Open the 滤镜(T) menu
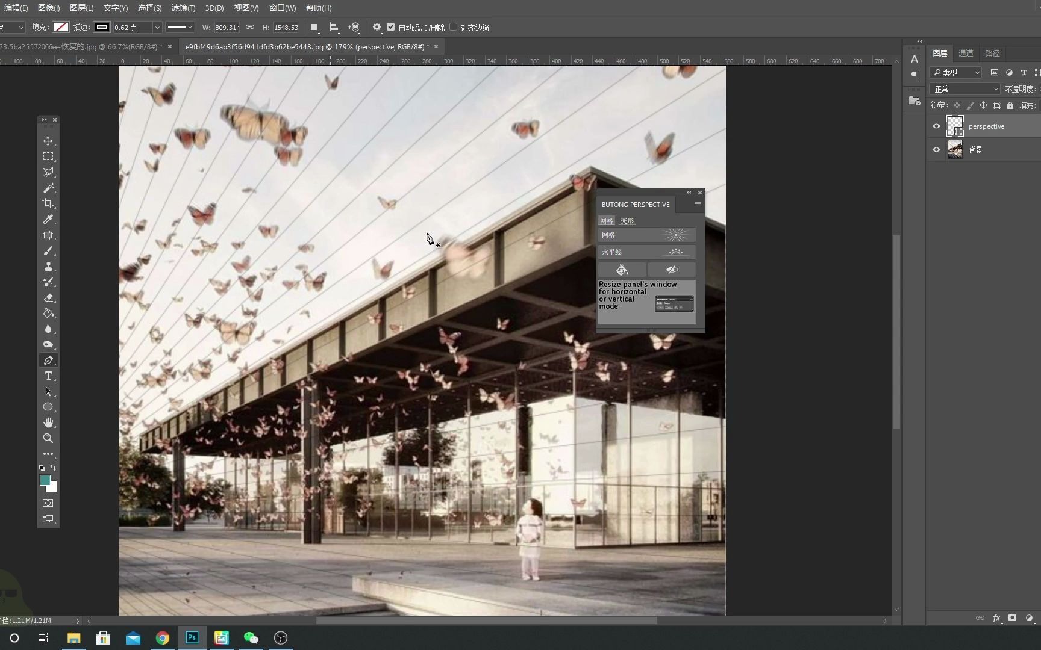Image resolution: width=1041 pixels, height=650 pixels. 183,8
